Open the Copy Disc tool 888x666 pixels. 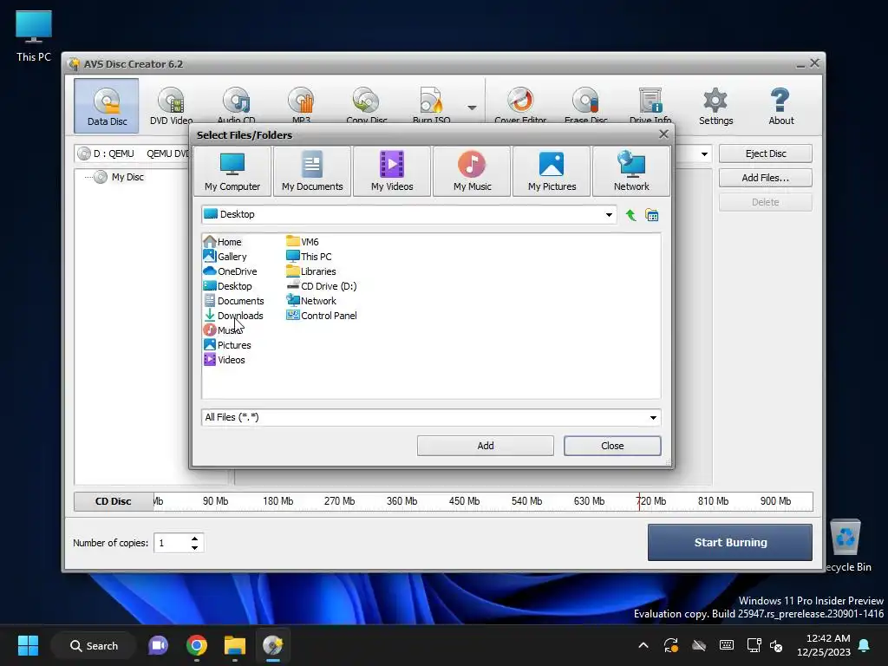click(367, 106)
